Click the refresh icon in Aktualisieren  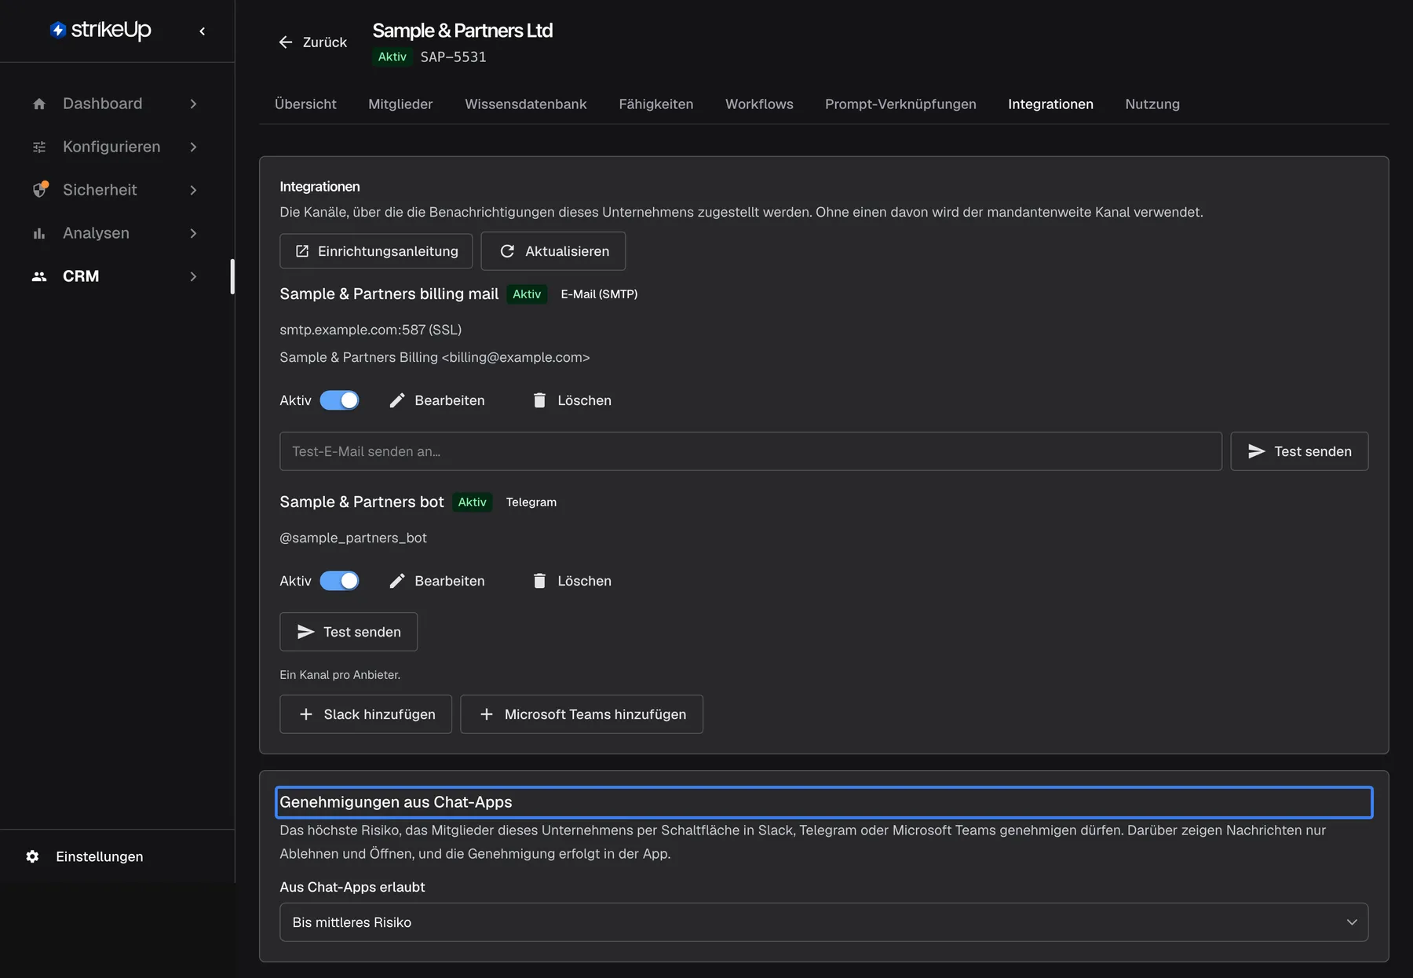(x=507, y=251)
